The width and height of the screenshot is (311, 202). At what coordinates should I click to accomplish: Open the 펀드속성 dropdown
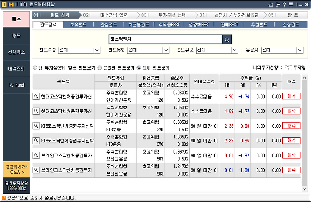[x=79, y=50]
